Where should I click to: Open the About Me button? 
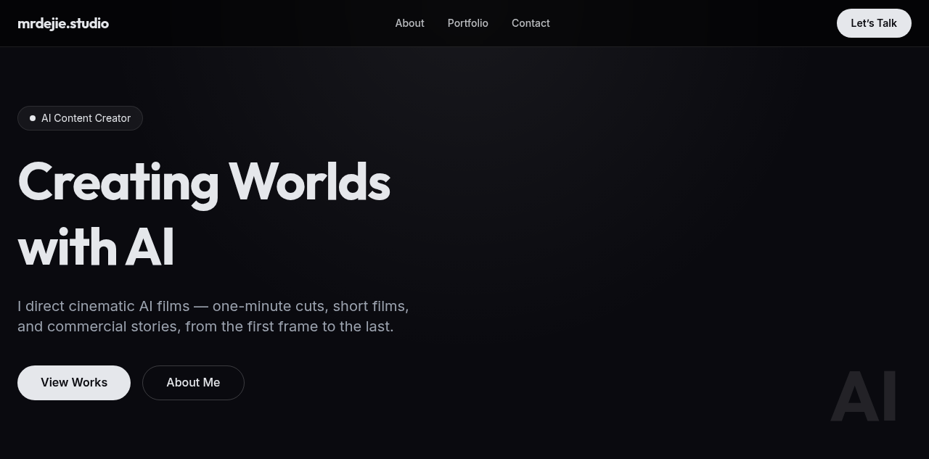(x=193, y=383)
